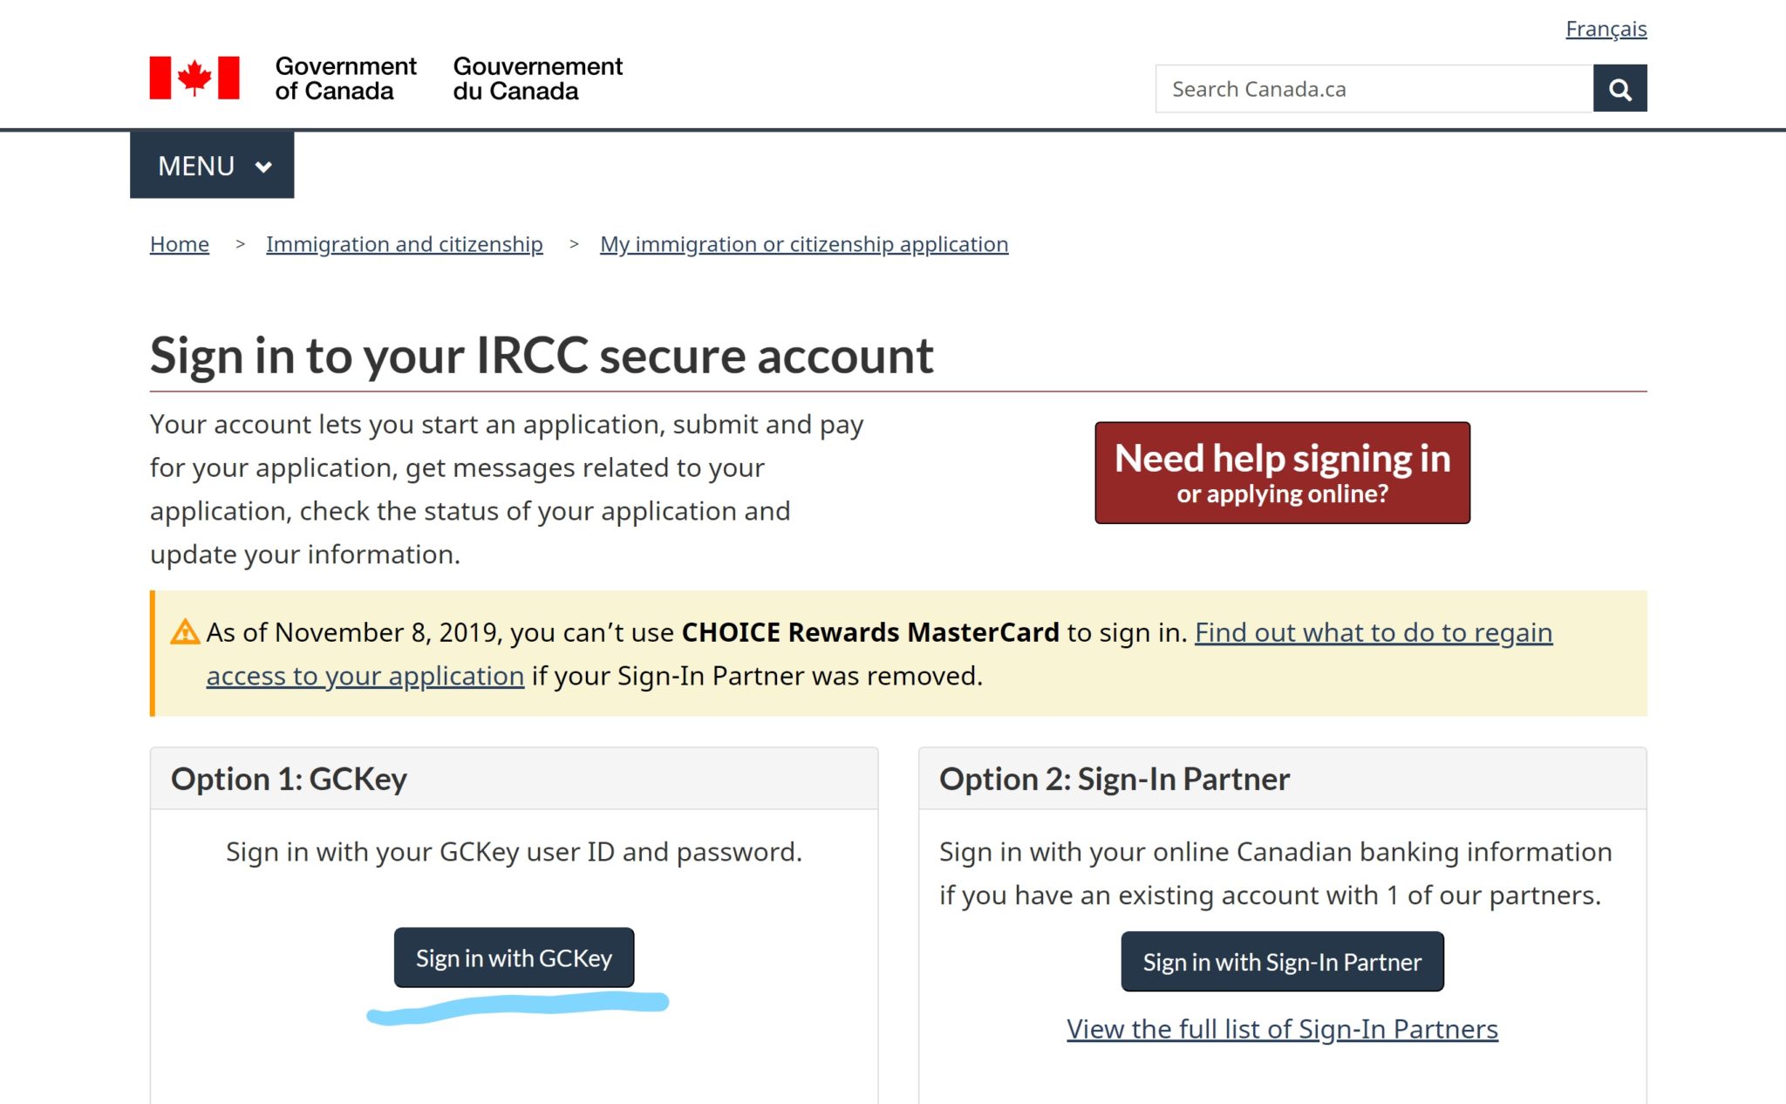Click the Option 1: GCKey panel heading
This screenshot has height=1104, width=1786.
(x=289, y=779)
